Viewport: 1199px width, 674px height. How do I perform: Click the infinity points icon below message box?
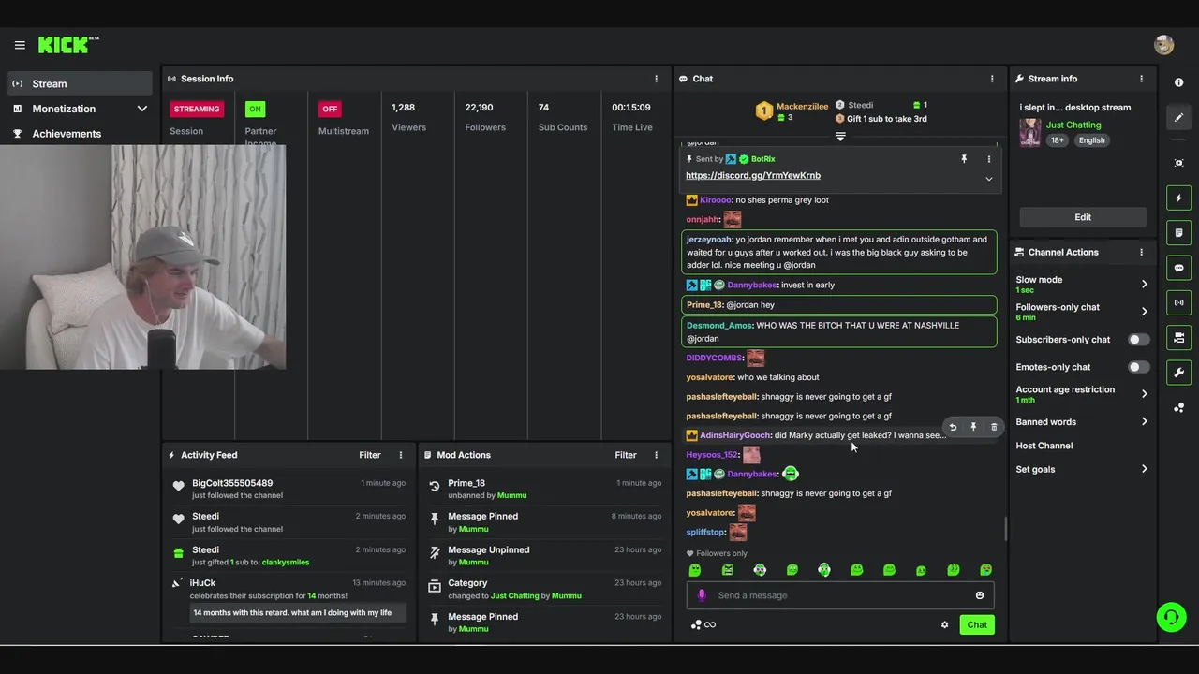pyautogui.click(x=703, y=624)
